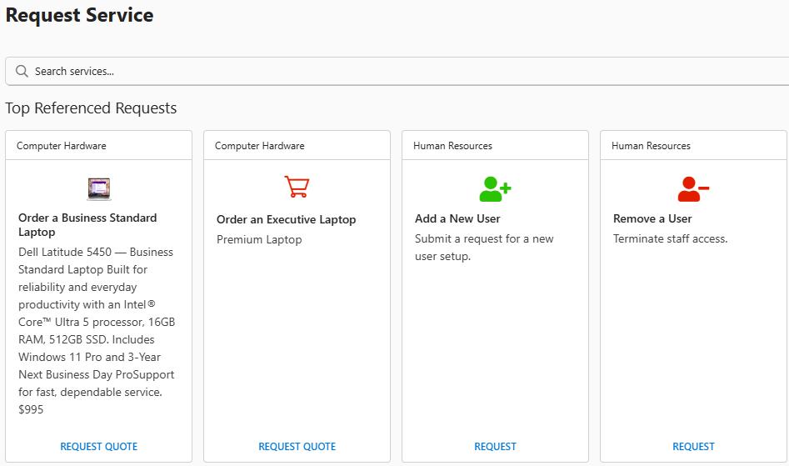
Task: Click the Top Referenced Requests heading
Action: tap(91, 108)
